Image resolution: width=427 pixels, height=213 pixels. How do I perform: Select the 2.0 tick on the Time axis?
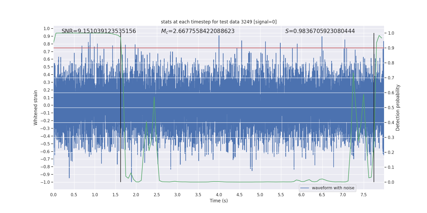pyautogui.click(x=136, y=195)
